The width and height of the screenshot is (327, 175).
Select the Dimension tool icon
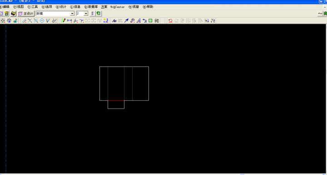[69, 20]
